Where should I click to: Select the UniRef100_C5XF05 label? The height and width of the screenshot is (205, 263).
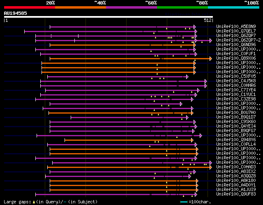tap(236, 77)
